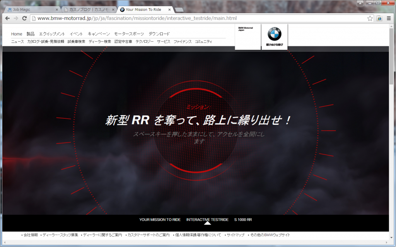Click the headline 新型 RR を奪って、路上に繰り出せ！

(x=198, y=120)
